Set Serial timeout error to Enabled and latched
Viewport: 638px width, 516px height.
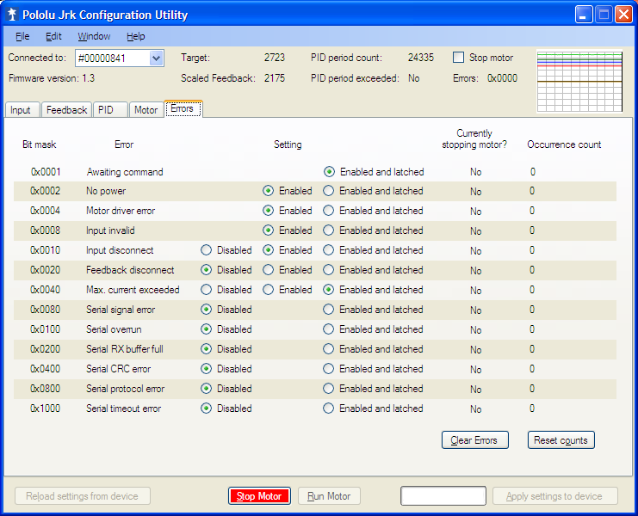pyautogui.click(x=328, y=408)
